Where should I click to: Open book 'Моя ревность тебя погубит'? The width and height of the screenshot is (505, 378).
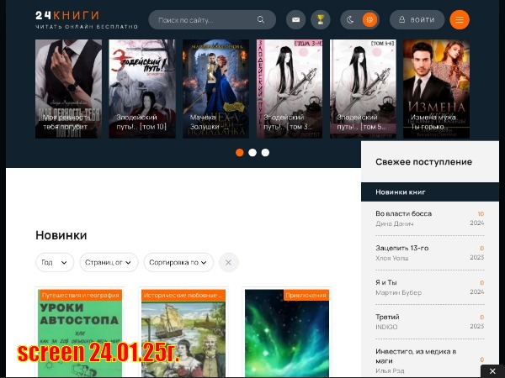[68, 89]
